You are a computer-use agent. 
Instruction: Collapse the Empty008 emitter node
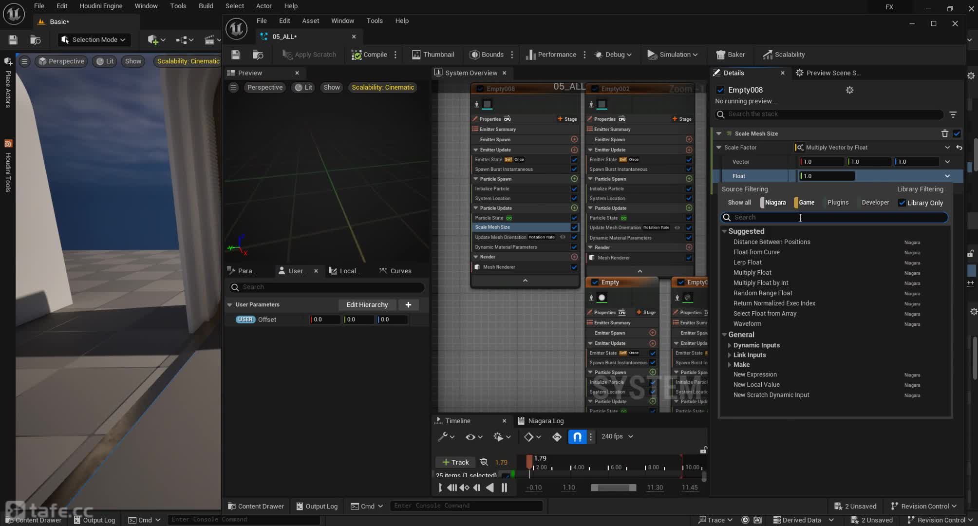[525, 281]
